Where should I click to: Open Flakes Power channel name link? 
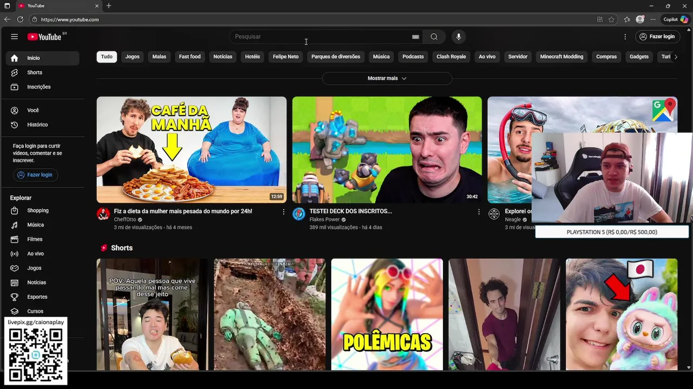324,220
